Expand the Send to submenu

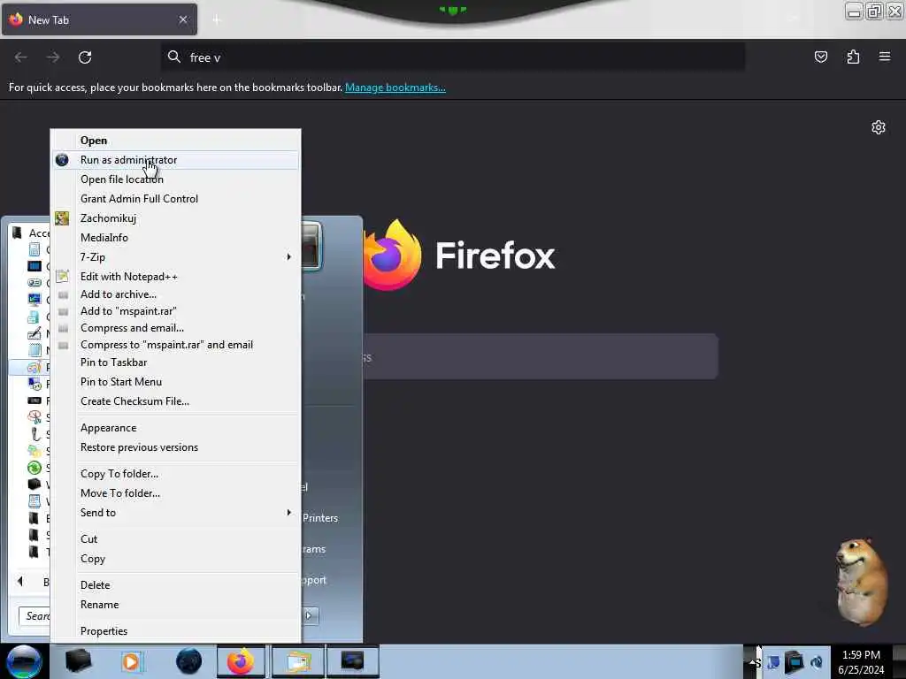(176, 513)
